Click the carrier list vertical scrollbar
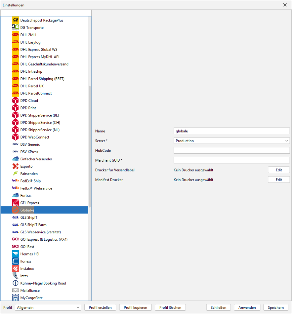The image size is (292, 314). 90,146
